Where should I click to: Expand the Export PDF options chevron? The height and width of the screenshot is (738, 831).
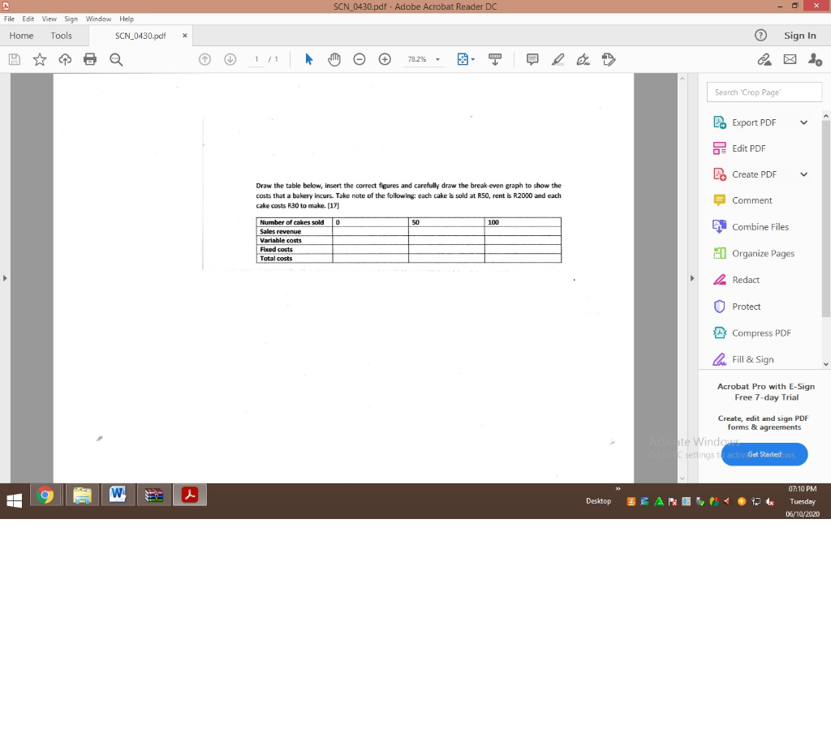pos(803,122)
